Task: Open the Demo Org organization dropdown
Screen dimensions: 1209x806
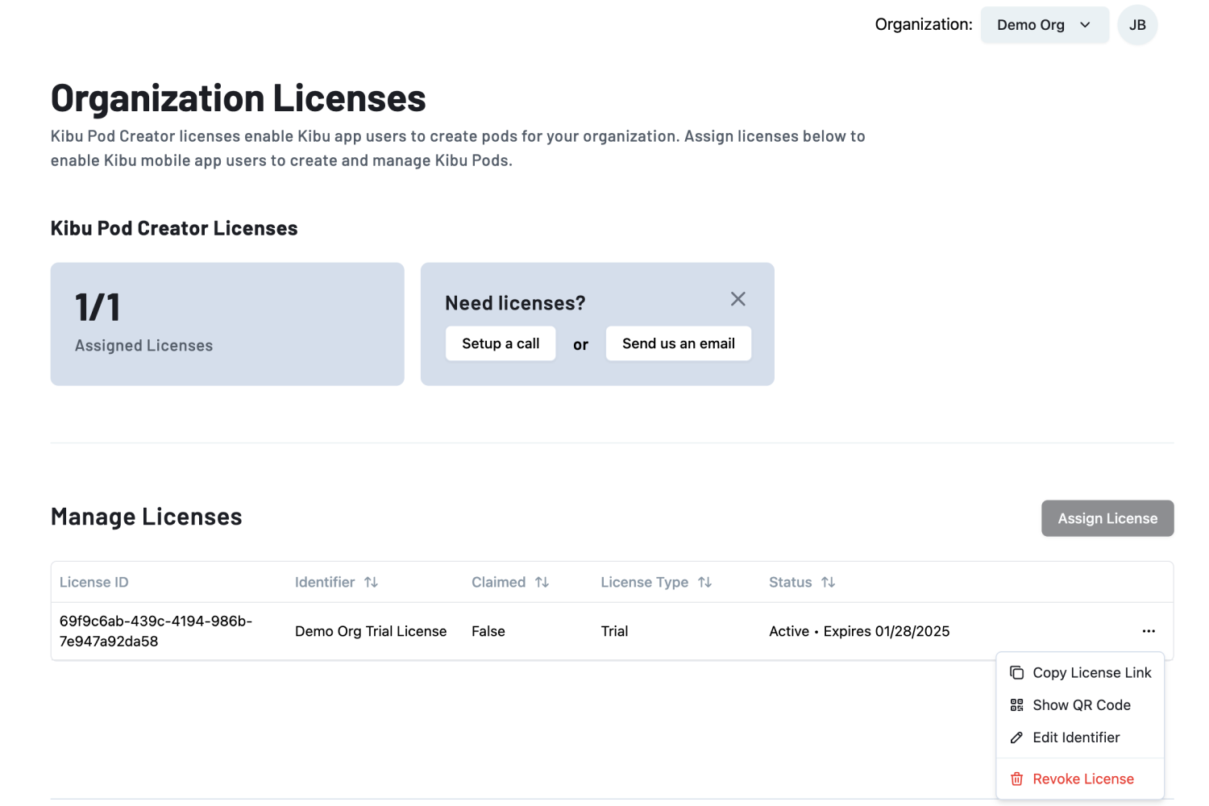Action: point(1044,25)
